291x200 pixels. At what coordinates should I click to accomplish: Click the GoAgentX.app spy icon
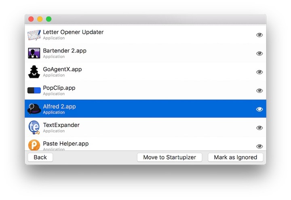click(x=34, y=72)
